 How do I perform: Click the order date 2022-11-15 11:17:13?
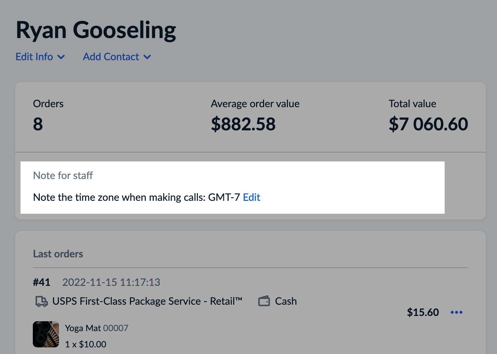coord(111,282)
